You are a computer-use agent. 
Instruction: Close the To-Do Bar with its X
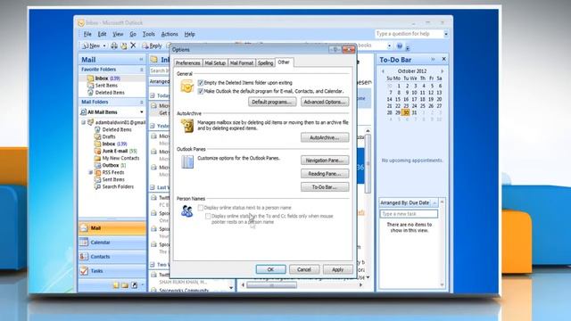coord(444,59)
